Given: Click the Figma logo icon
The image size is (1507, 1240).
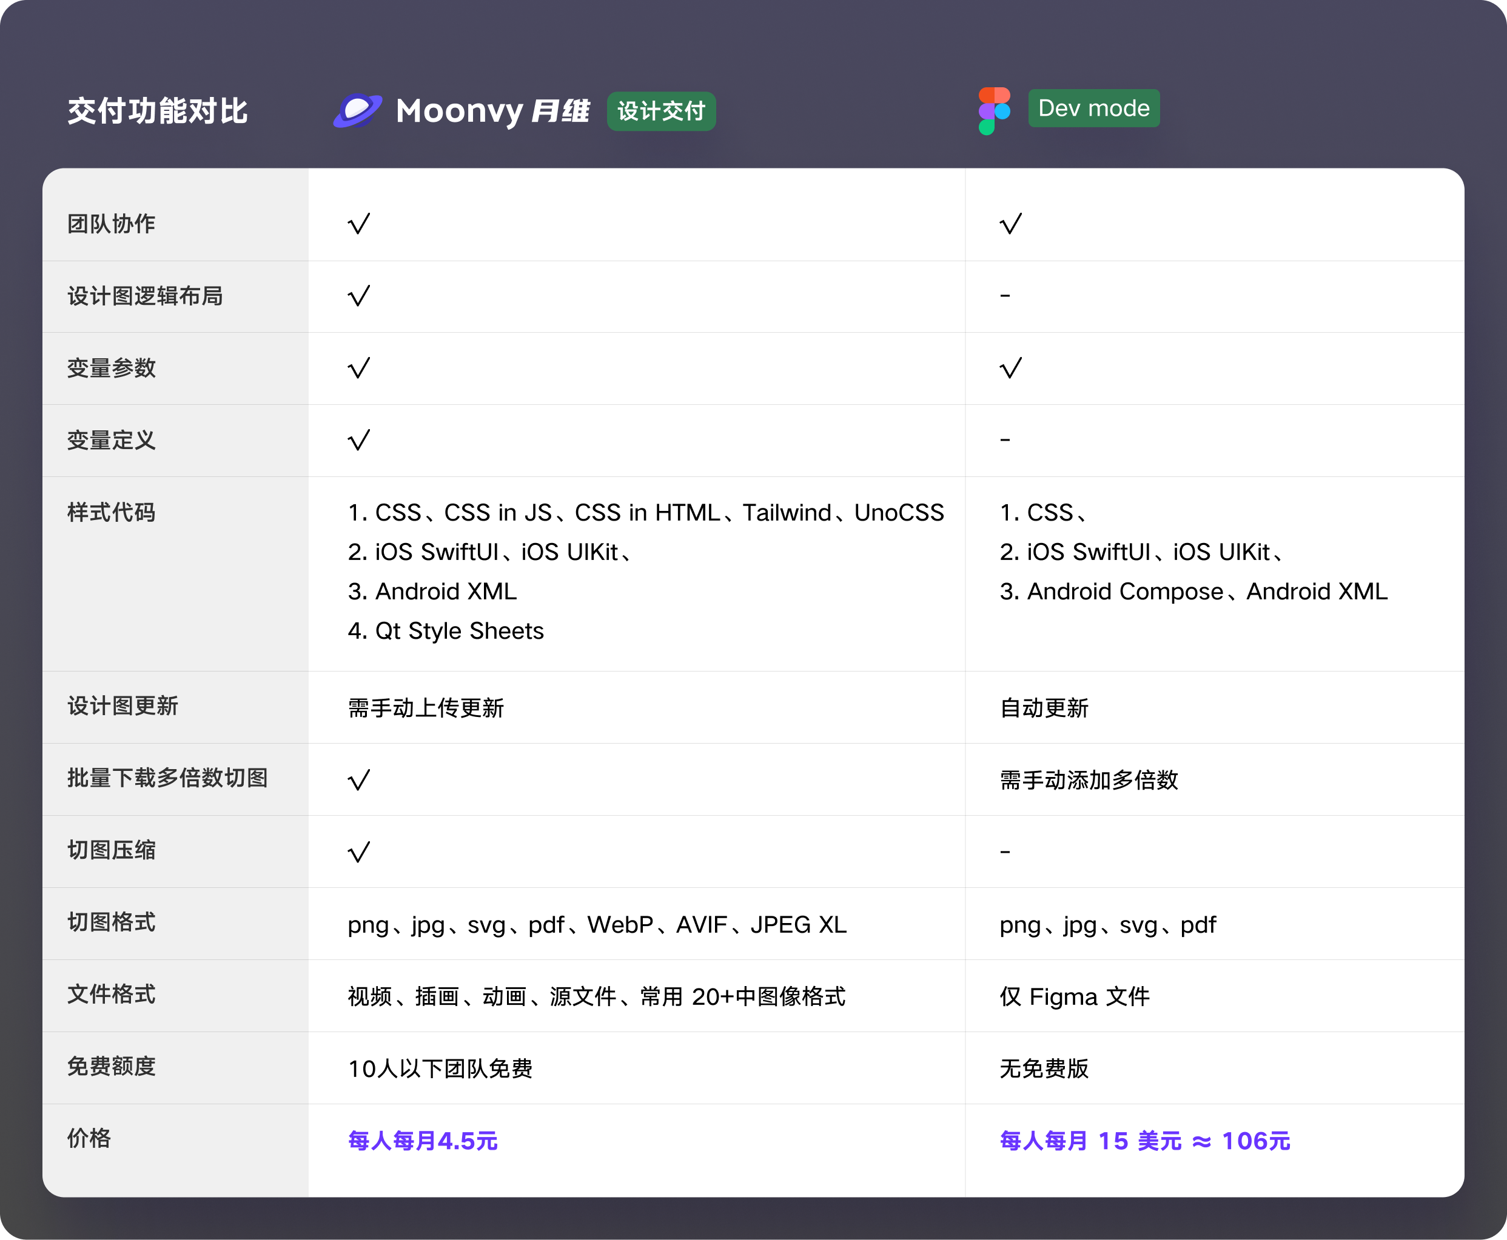Looking at the screenshot, I should (x=994, y=111).
